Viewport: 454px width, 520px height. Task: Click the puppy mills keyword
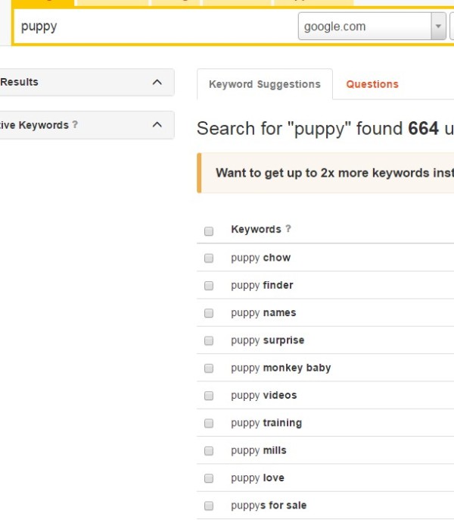(x=259, y=450)
